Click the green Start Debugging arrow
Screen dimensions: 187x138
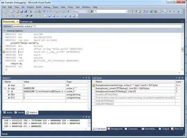[68, 11]
